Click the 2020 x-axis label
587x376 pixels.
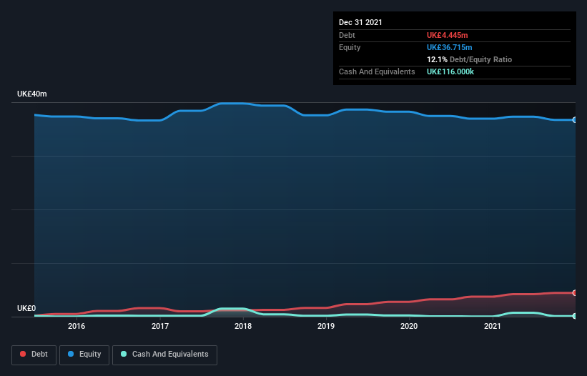tap(409, 326)
